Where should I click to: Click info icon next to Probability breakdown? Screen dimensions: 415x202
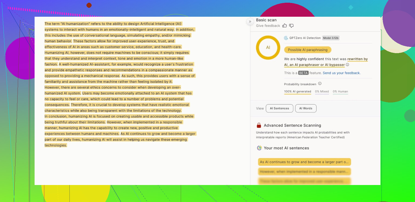320,84
